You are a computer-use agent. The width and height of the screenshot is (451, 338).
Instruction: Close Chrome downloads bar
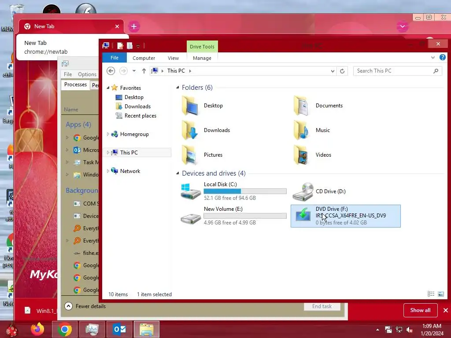point(446,310)
